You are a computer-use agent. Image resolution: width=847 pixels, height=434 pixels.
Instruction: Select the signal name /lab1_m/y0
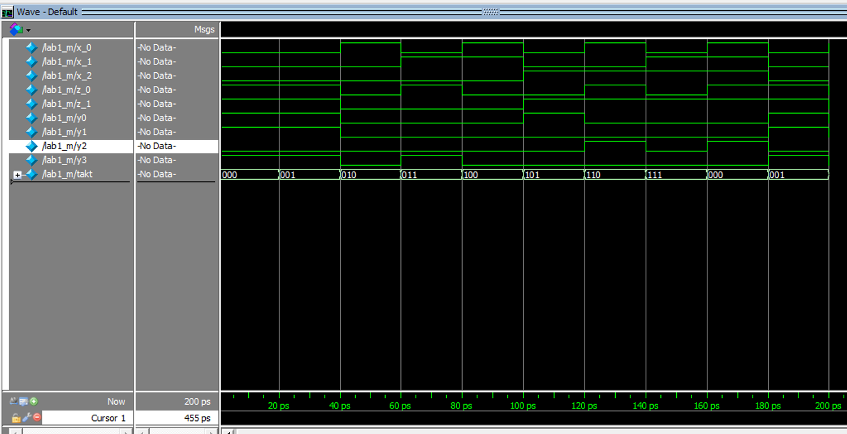(64, 118)
